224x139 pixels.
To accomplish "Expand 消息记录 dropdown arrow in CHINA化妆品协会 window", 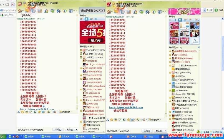I will tap(160, 120).
